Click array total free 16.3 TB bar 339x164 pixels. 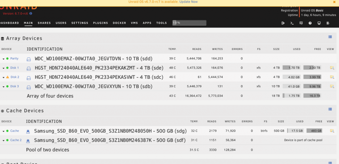click(x=312, y=95)
